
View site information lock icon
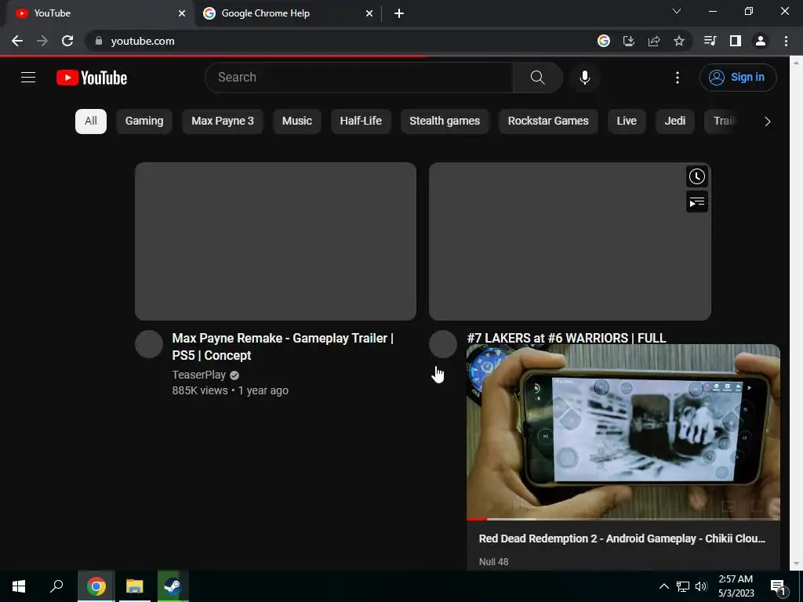[x=98, y=41]
